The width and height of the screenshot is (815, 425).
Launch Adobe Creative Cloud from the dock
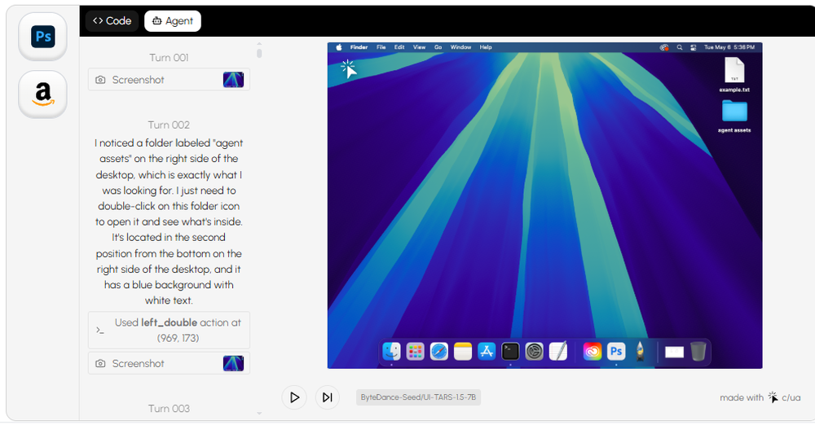coord(592,352)
